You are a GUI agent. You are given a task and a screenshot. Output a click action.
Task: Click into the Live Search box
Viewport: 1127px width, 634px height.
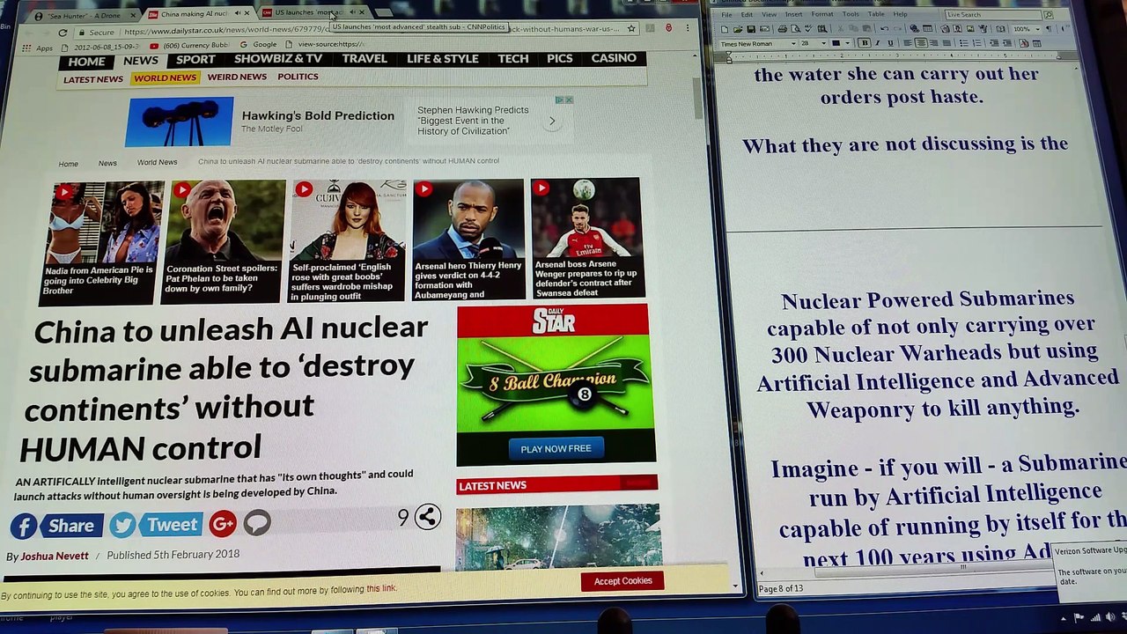tap(993, 15)
